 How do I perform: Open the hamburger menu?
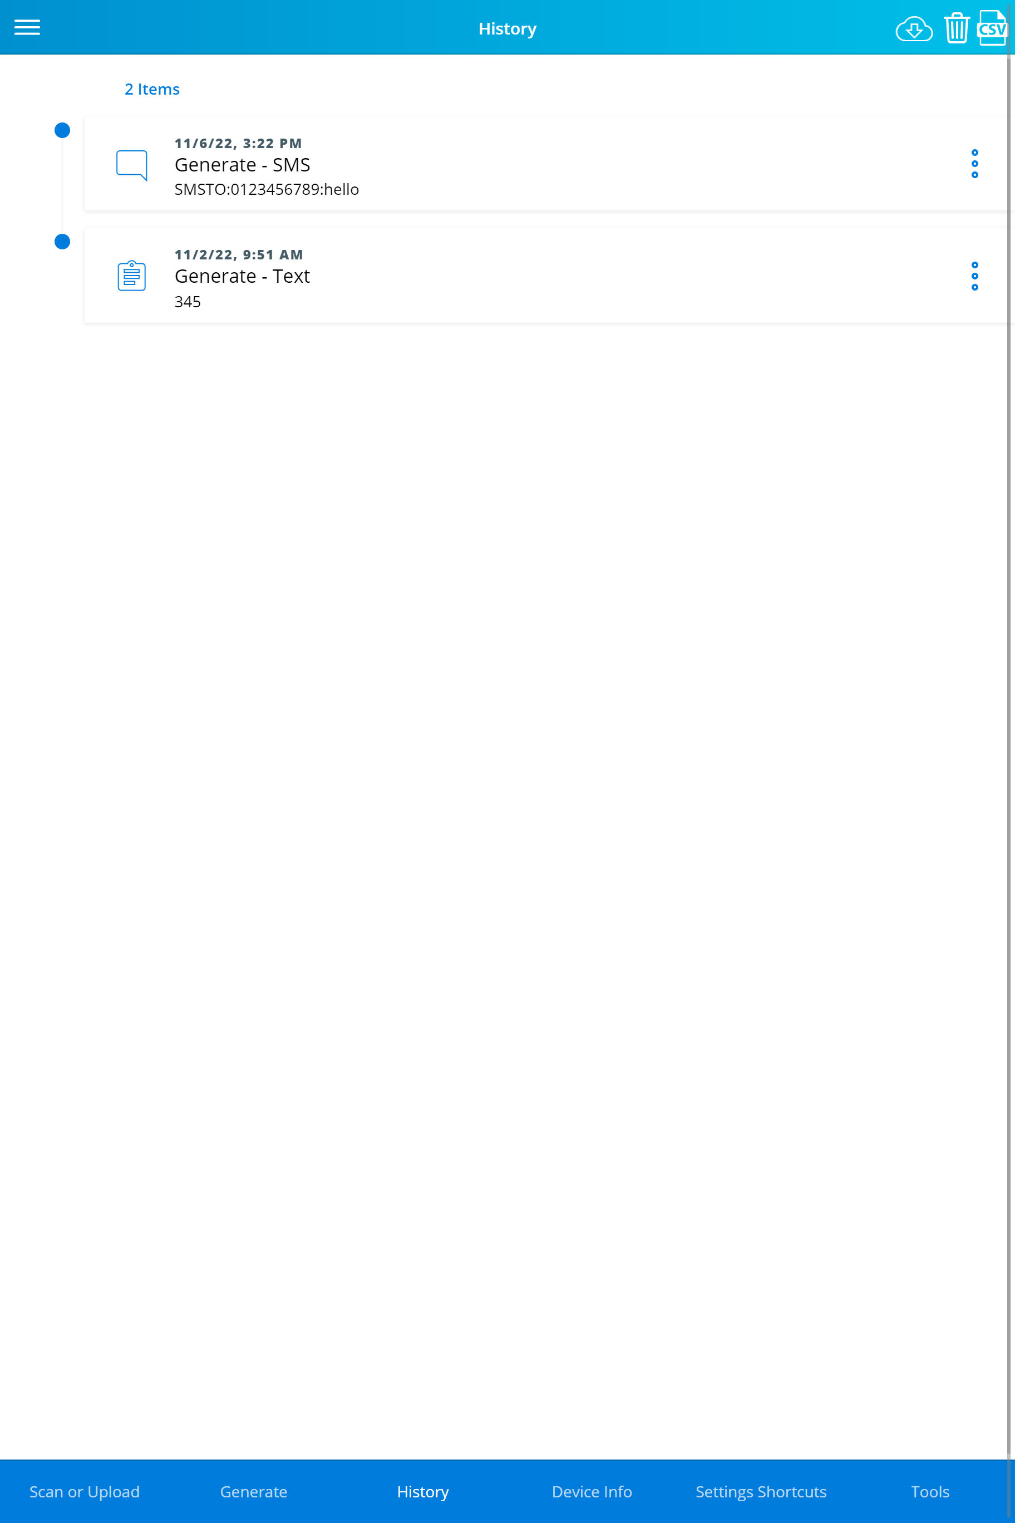coord(27,27)
